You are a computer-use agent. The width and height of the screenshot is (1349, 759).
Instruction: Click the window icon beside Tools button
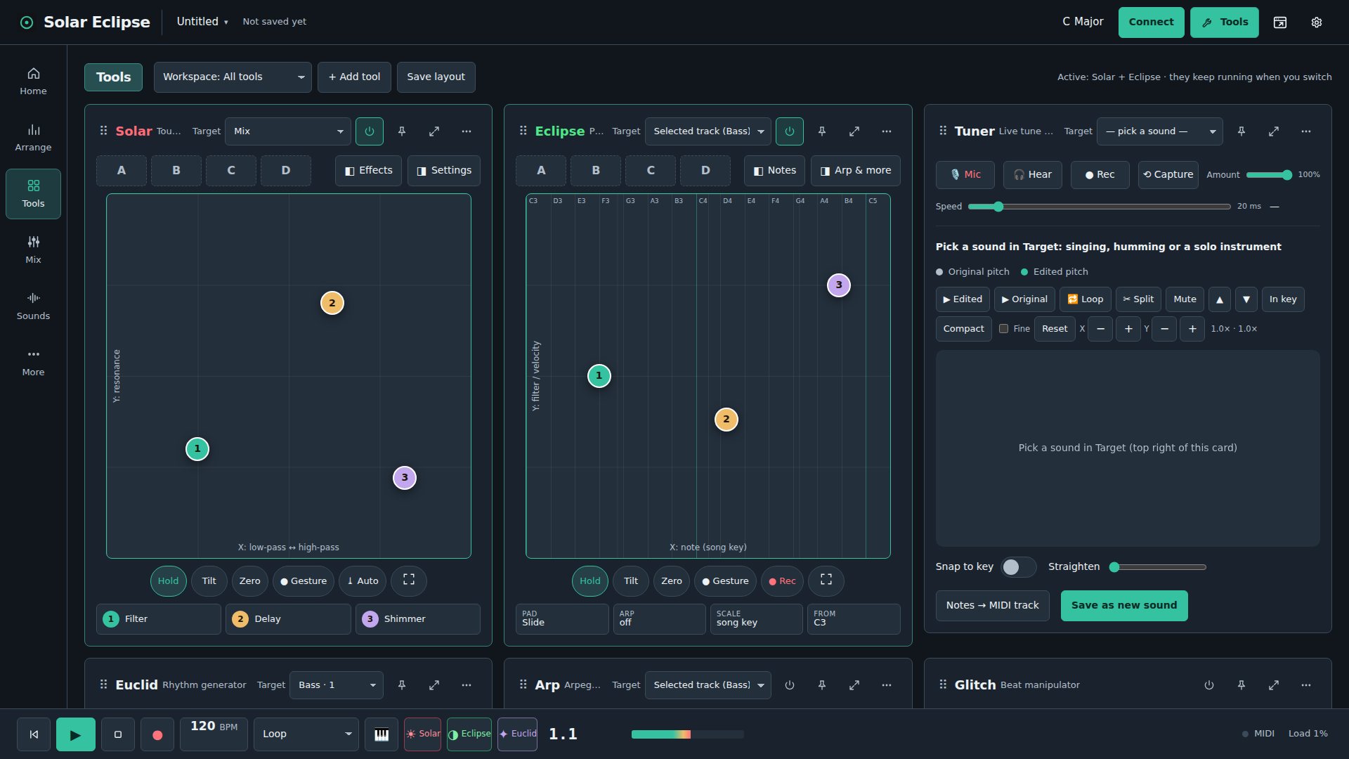pyautogui.click(x=1280, y=22)
